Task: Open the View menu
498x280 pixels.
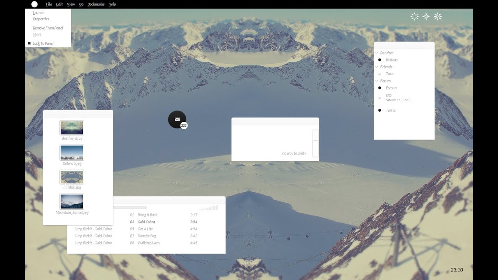Action: click(x=71, y=4)
